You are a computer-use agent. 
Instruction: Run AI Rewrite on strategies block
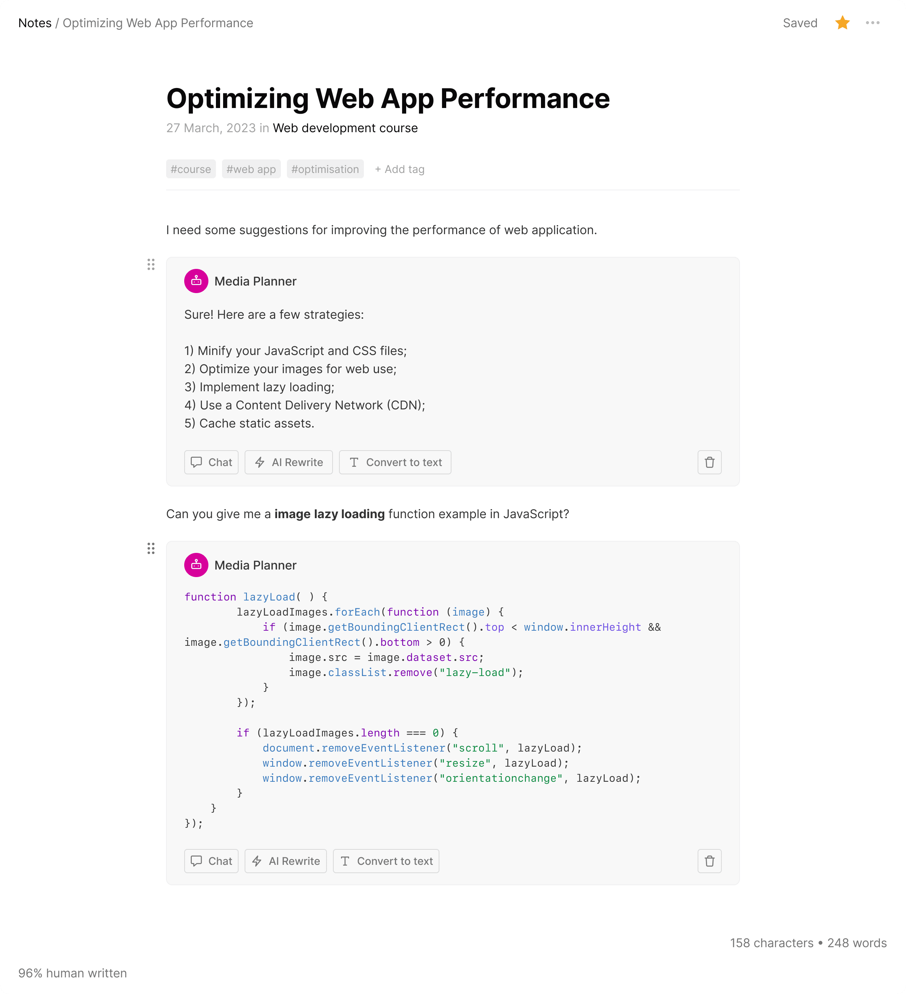[288, 462]
